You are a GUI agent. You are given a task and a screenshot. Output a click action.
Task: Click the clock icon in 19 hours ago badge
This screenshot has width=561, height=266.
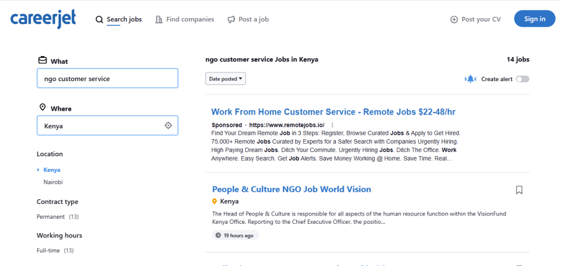click(218, 236)
